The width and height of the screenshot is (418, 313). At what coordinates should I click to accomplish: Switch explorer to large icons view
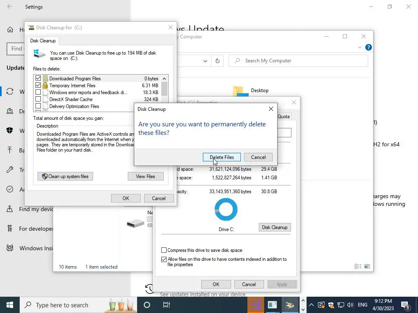click(367, 266)
